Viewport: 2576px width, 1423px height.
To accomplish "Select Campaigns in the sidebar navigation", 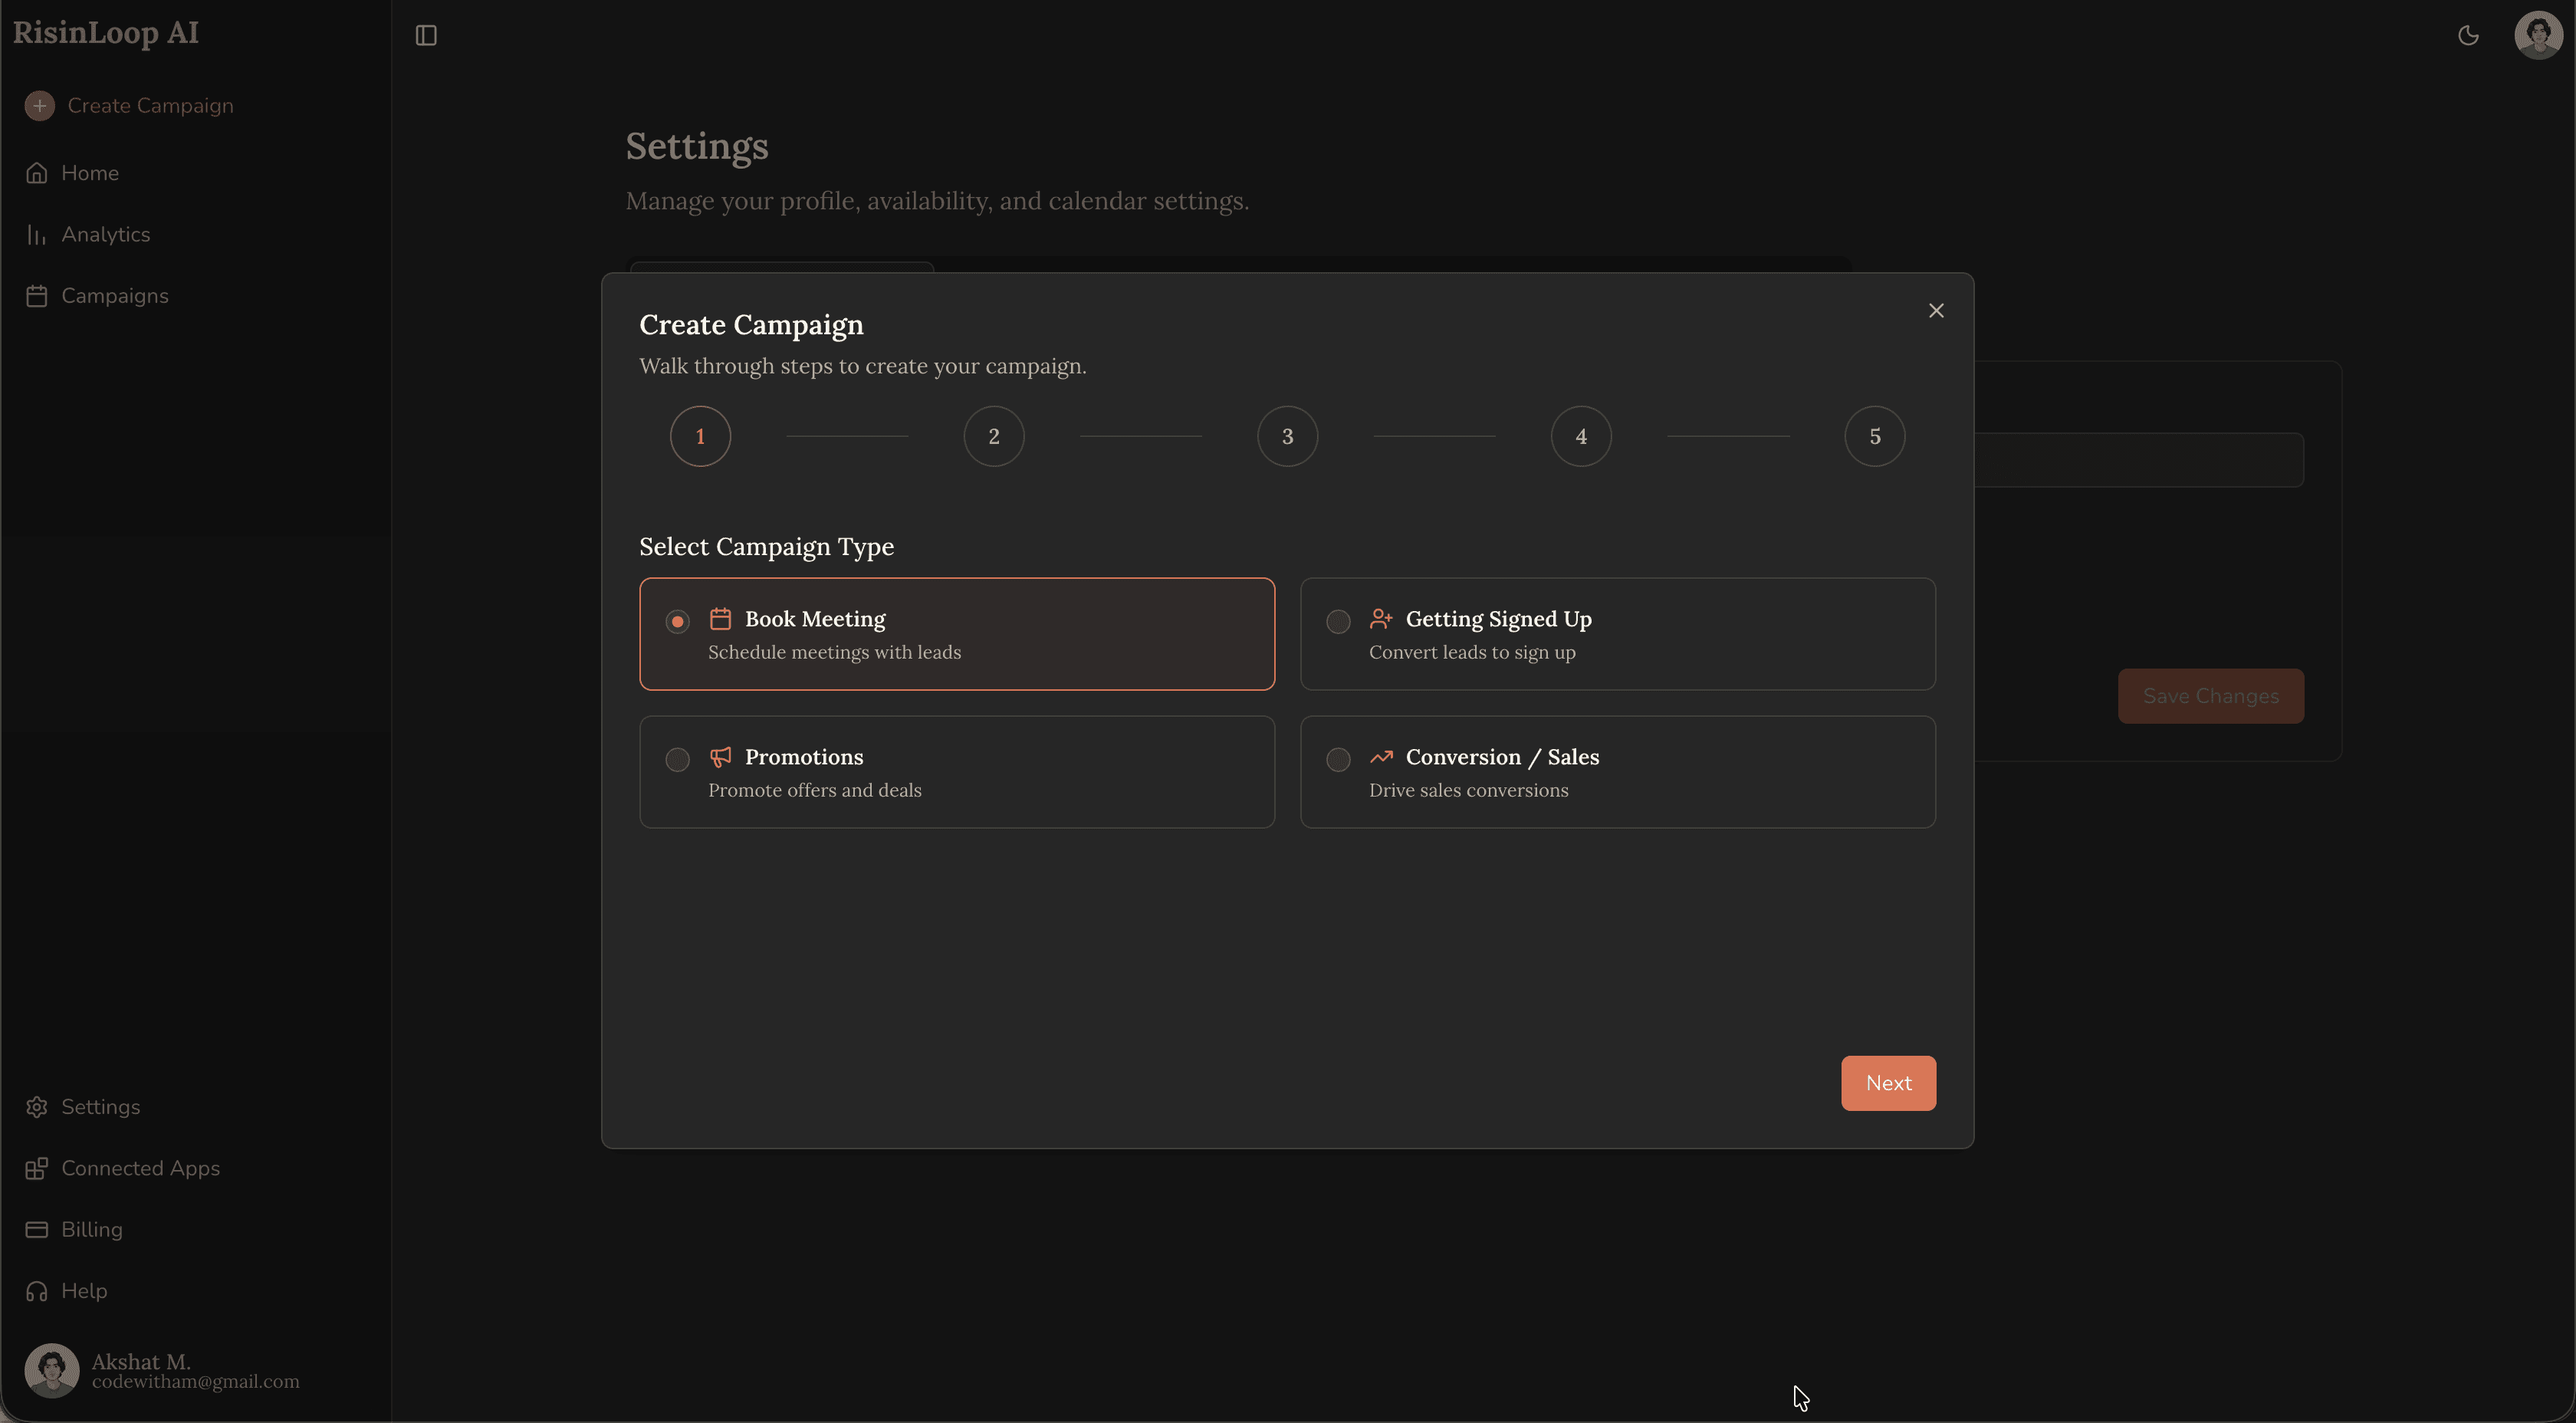I will tap(114, 295).
